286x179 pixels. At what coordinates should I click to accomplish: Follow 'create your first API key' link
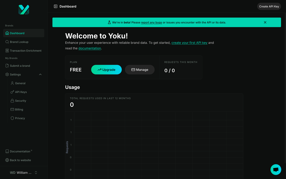pos(189,43)
